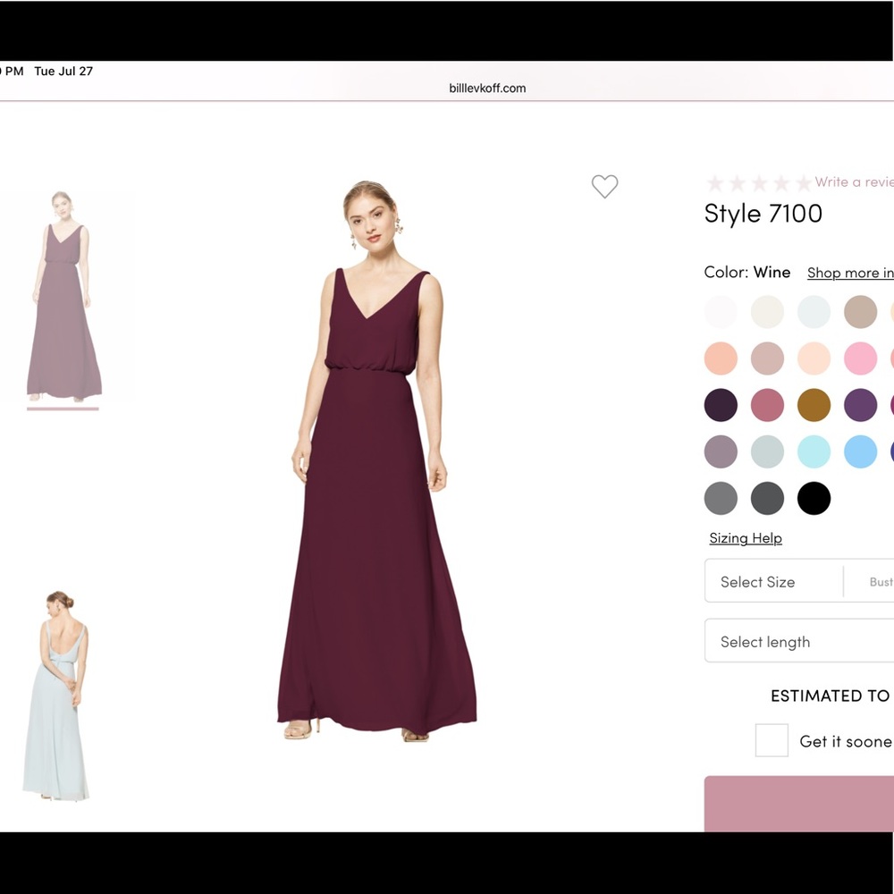Click the Write a review link

[x=852, y=182]
